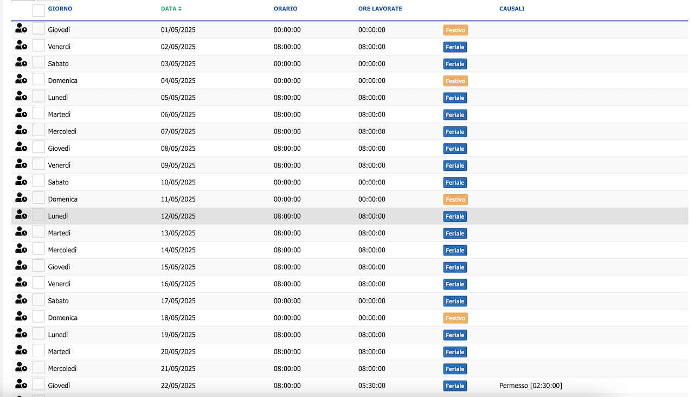Select the Permesso [02:30:00] causale text
Screen dimensions: 694x397
coord(531,386)
